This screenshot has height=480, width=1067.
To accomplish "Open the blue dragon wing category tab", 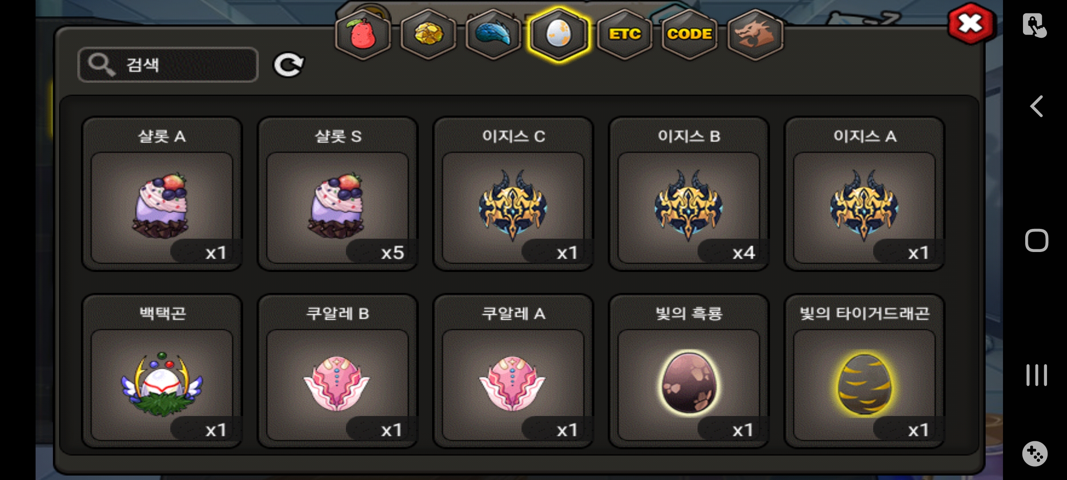I will click(493, 35).
